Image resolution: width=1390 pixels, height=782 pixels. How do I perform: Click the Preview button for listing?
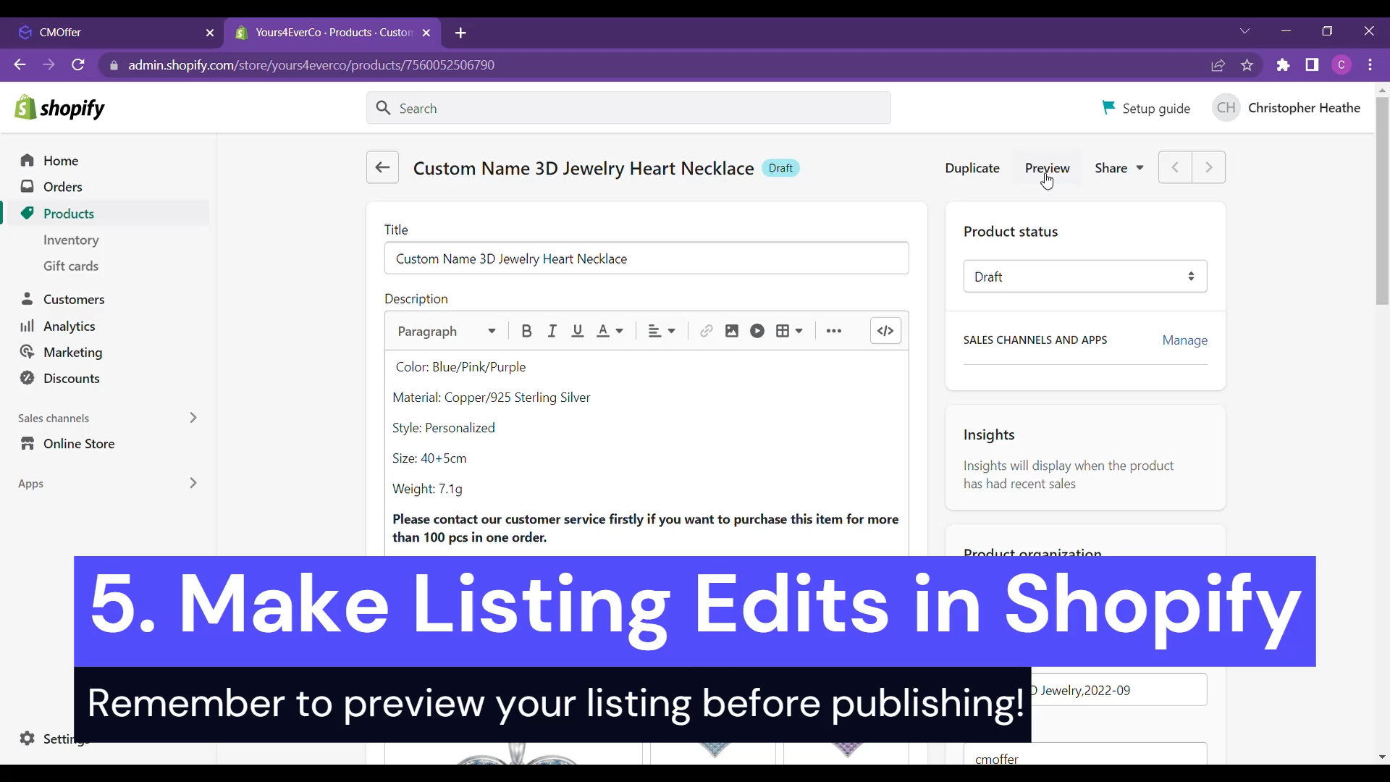tap(1048, 167)
